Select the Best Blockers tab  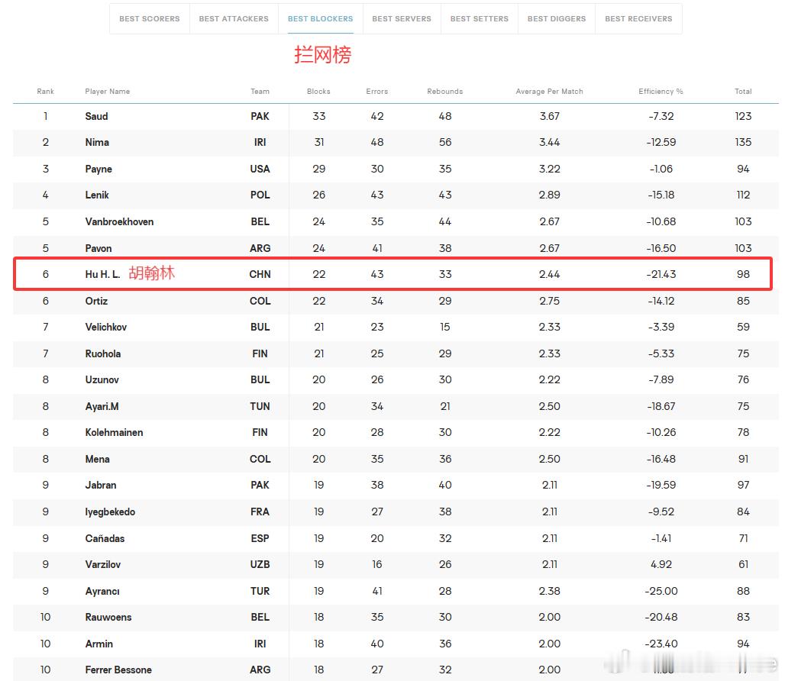321,19
